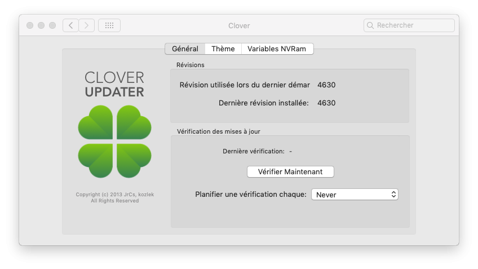Click the green clover logo
The height and width of the screenshot is (269, 478).
pos(114,142)
